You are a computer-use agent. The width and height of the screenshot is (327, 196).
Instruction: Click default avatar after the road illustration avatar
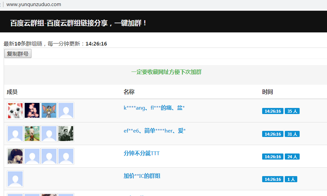coord(49,134)
